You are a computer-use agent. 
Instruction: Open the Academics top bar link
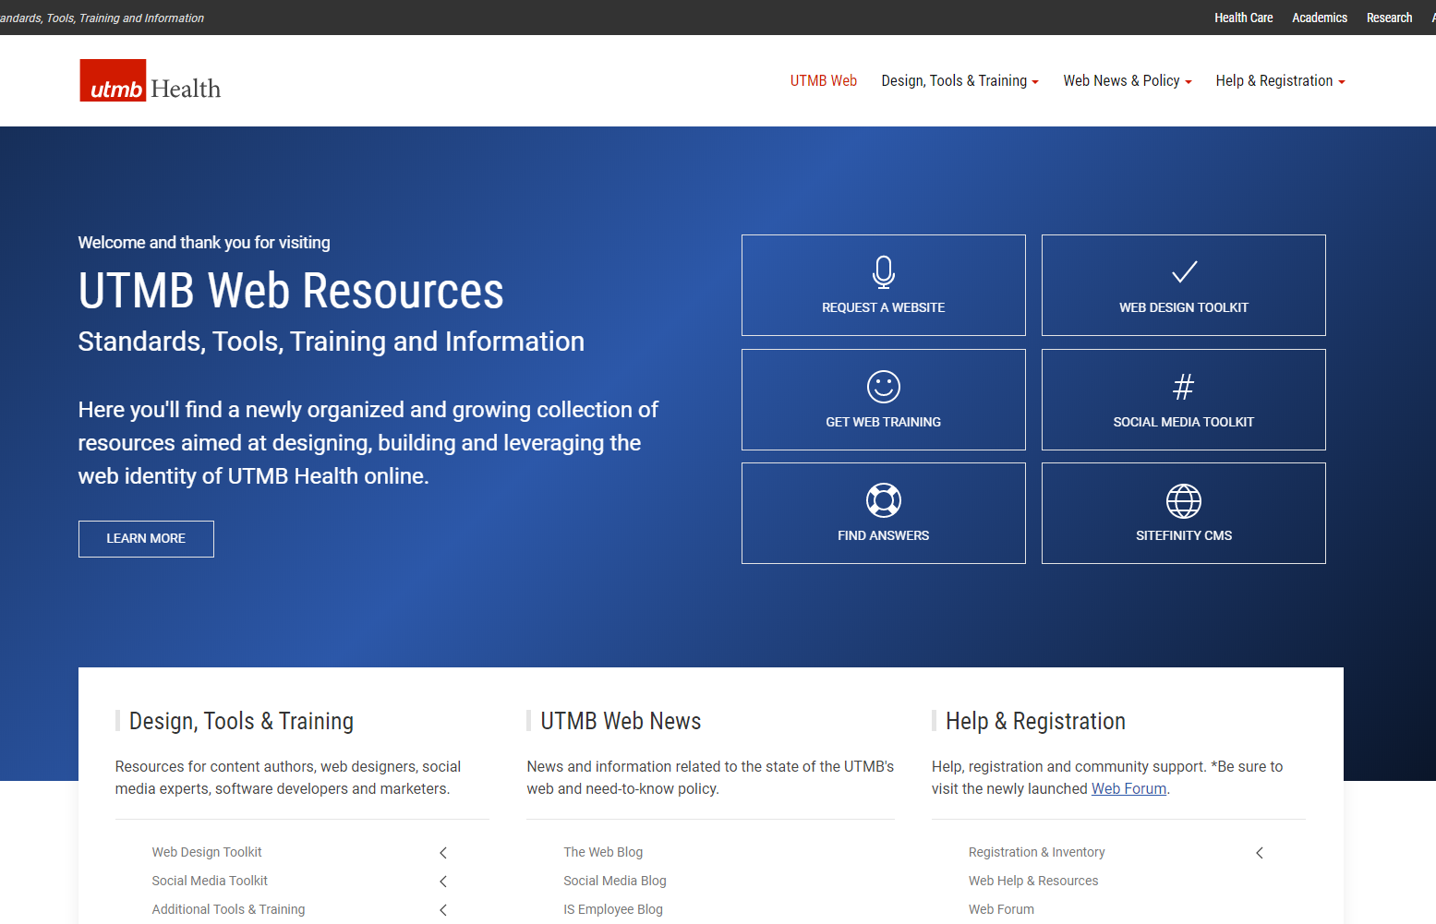click(x=1319, y=18)
